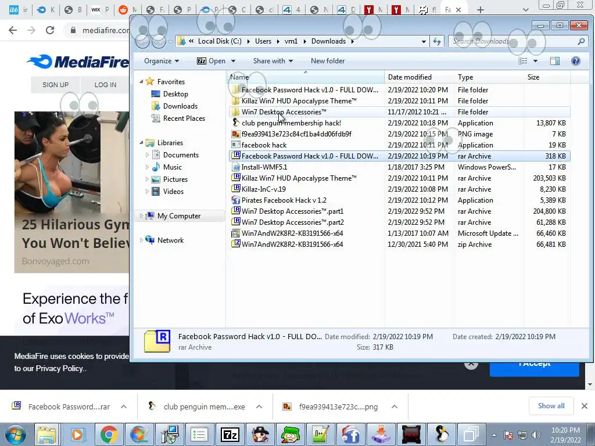595x446 pixels.
Task: Open options for club penguin exe download
Action: coord(259,407)
